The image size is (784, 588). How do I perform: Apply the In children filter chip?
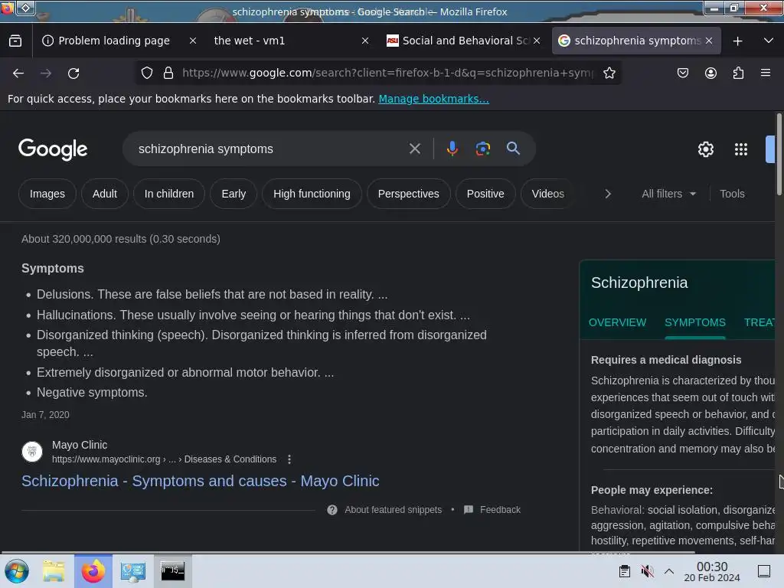click(169, 194)
